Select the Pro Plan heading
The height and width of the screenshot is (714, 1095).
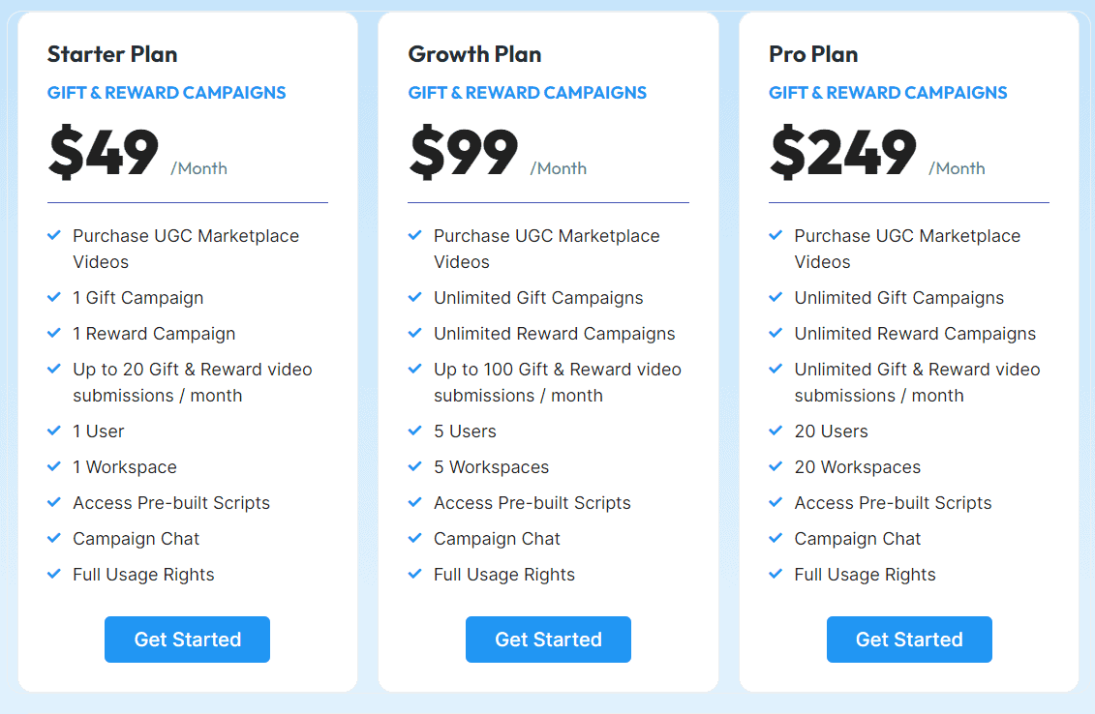pos(812,54)
